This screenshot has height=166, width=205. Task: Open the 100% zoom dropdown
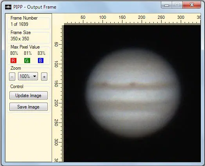(x=28, y=76)
